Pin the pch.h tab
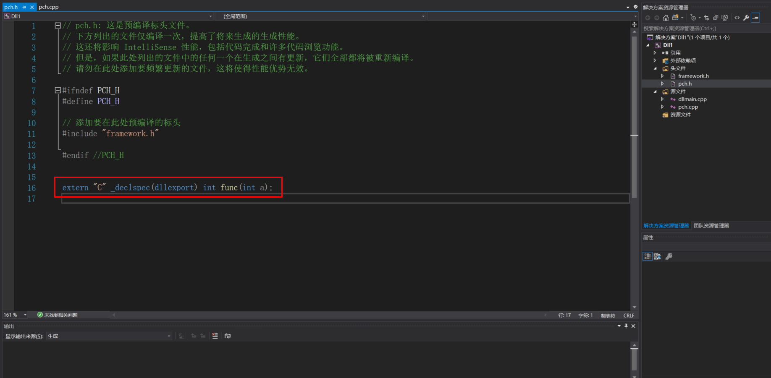This screenshot has width=771, height=378. (24, 7)
